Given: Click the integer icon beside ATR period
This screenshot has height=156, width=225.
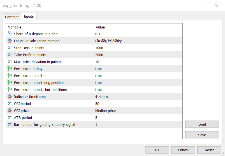Looking at the screenshot, I should 10,117.
